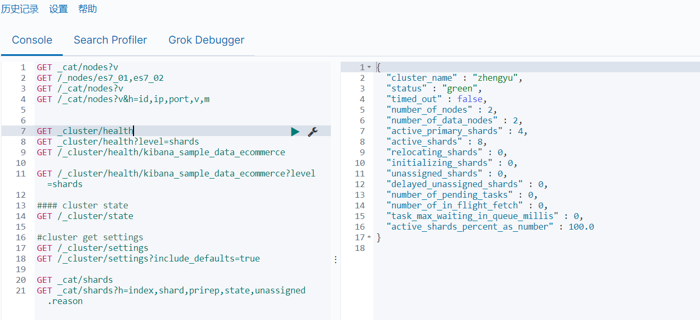Viewport: 700px width, 320px height.
Task: Click the GET _cat/shards request on line 20
Action: coord(74,280)
